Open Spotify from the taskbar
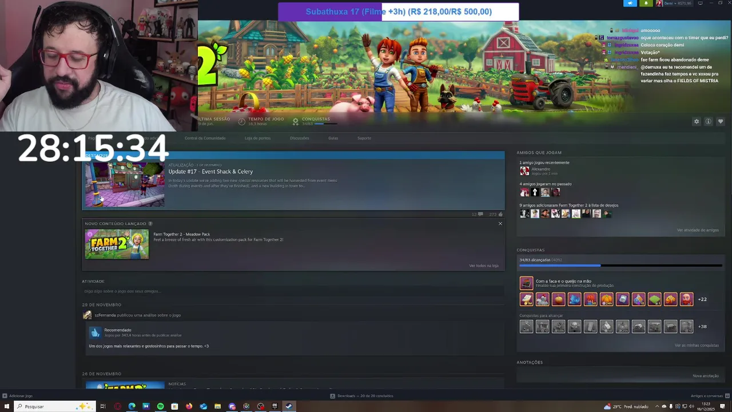Image resolution: width=732 pixels, height=412 pixels. point(161,407)
